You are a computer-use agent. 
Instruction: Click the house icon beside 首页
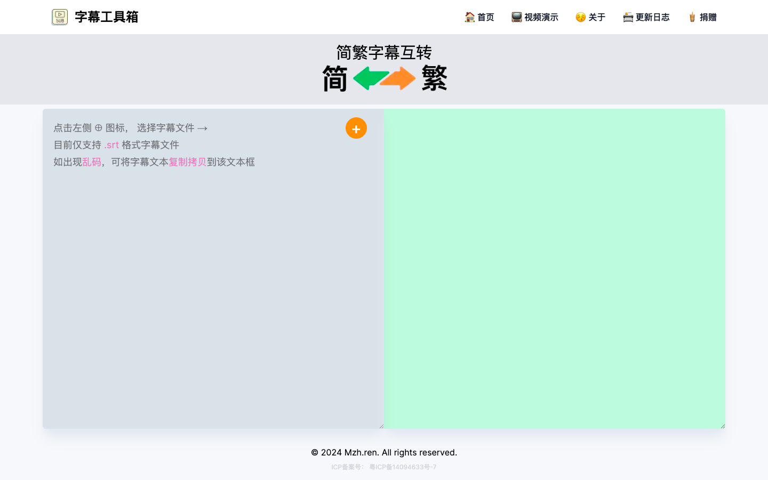tap(469, 17)
